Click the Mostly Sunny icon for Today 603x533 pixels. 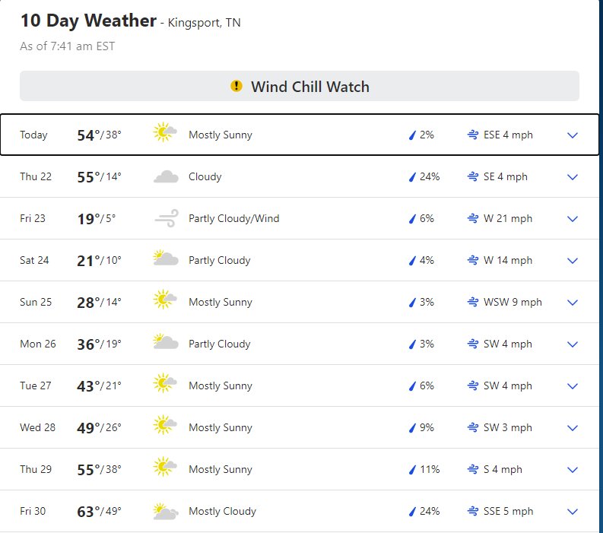pos(165,132)
